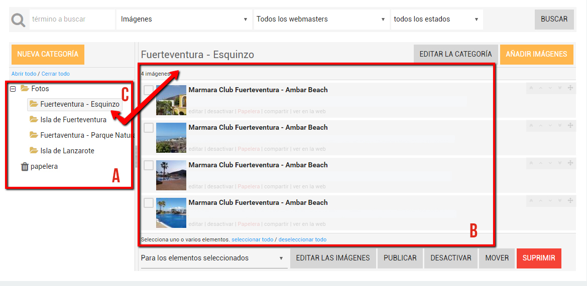Send second image row (sea view) to bottom
Screen dimensions: 587x286
(x=560, y=125)
